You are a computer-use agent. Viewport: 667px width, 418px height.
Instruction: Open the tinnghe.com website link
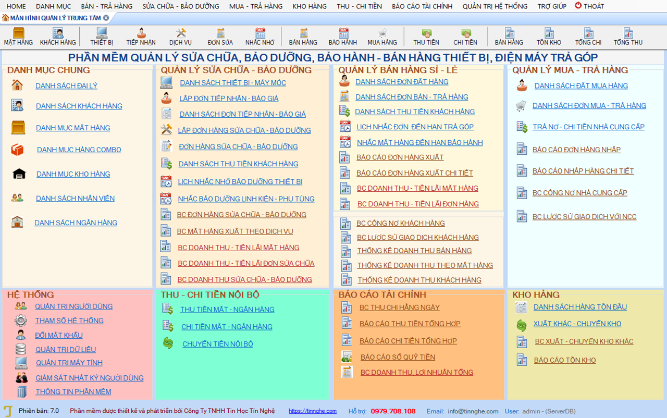coord(312,411)
